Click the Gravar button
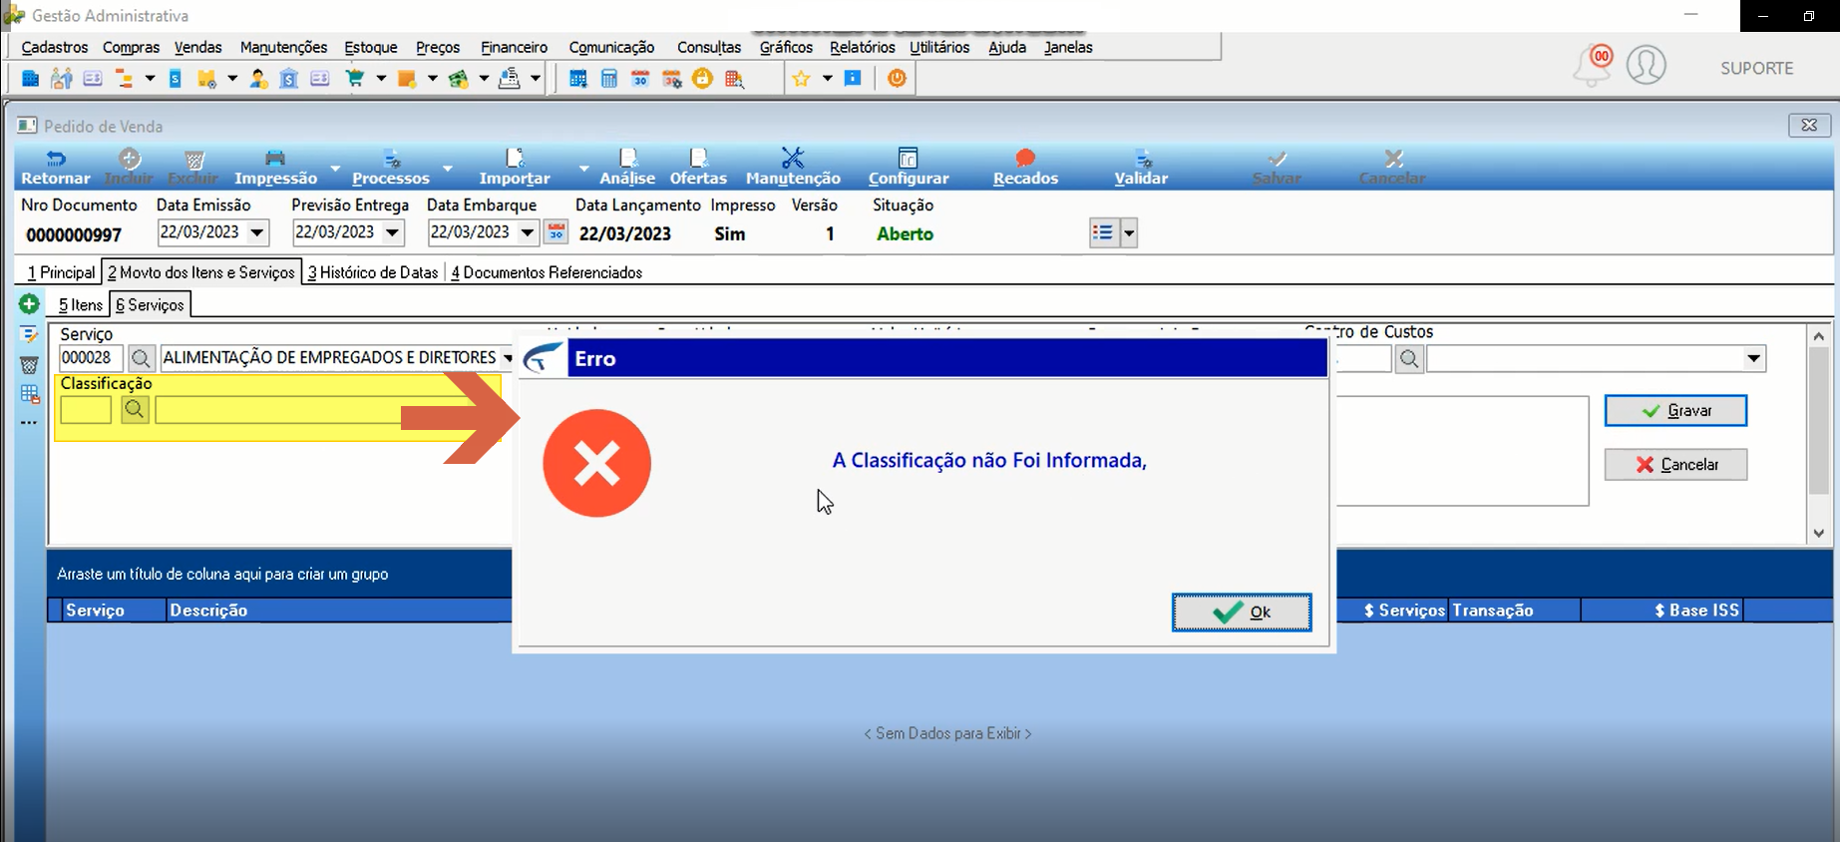This screenshot has height=842, width=1840. [1675, 410]
